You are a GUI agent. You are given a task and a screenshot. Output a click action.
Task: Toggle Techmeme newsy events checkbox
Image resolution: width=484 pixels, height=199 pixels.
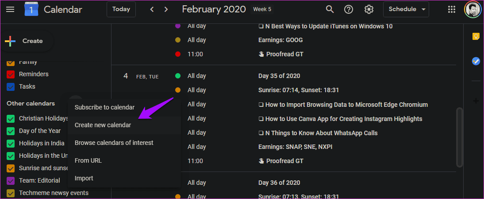11,193
